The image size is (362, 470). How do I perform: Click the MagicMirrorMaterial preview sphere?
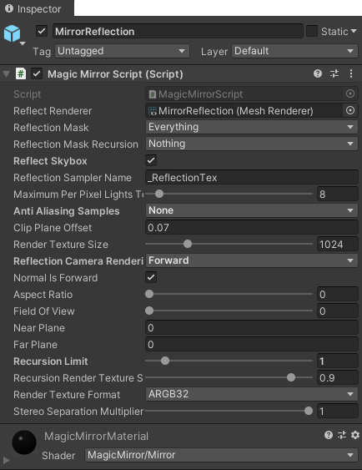tap(24, 442)
